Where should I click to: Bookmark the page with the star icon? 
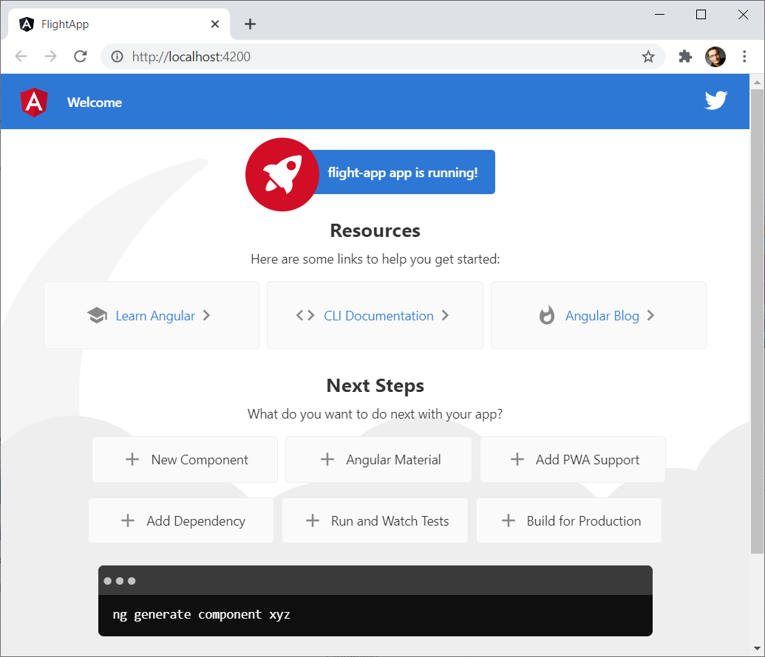pyautogui.click(x=648, y=57)
